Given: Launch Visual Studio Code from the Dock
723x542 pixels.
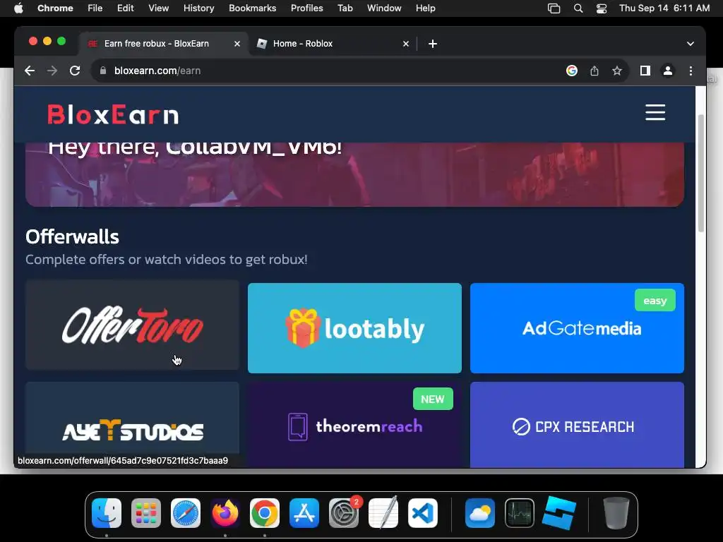Looking at the screenshot, I should 423,512.
